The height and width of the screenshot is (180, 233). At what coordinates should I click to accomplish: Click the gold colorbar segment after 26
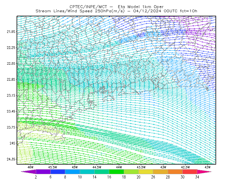click(x=160, y=172)
